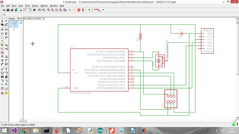239x134 pixels.
Task: Select the Circle drawing tool
Action: coord(2,73)
